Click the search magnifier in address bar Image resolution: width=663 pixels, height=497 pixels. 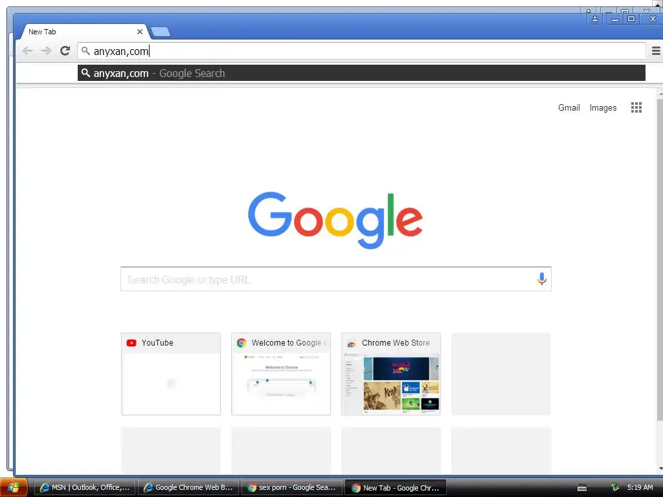point(85,50)
